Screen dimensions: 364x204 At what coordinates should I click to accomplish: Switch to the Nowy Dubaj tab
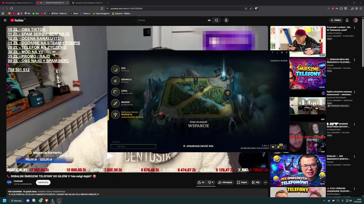(x=17, y=3)
